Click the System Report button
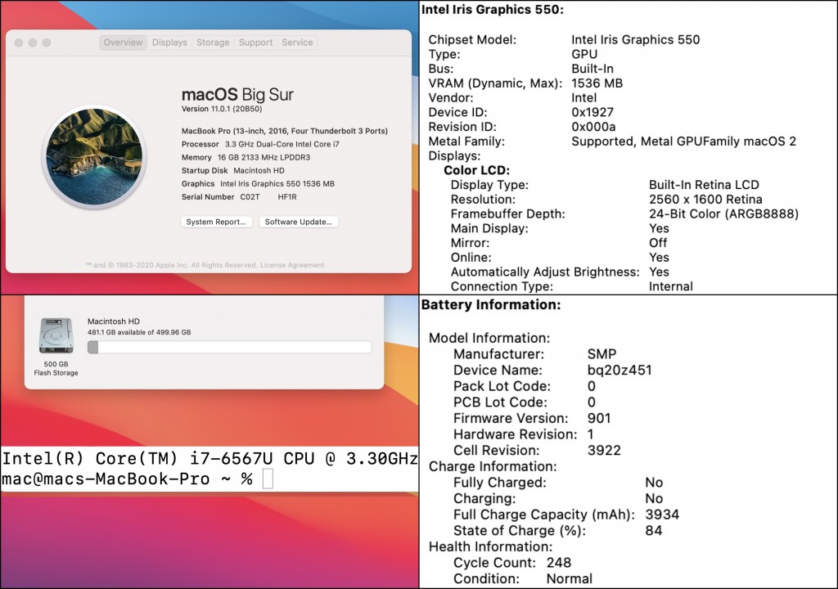 click(216, 222)
